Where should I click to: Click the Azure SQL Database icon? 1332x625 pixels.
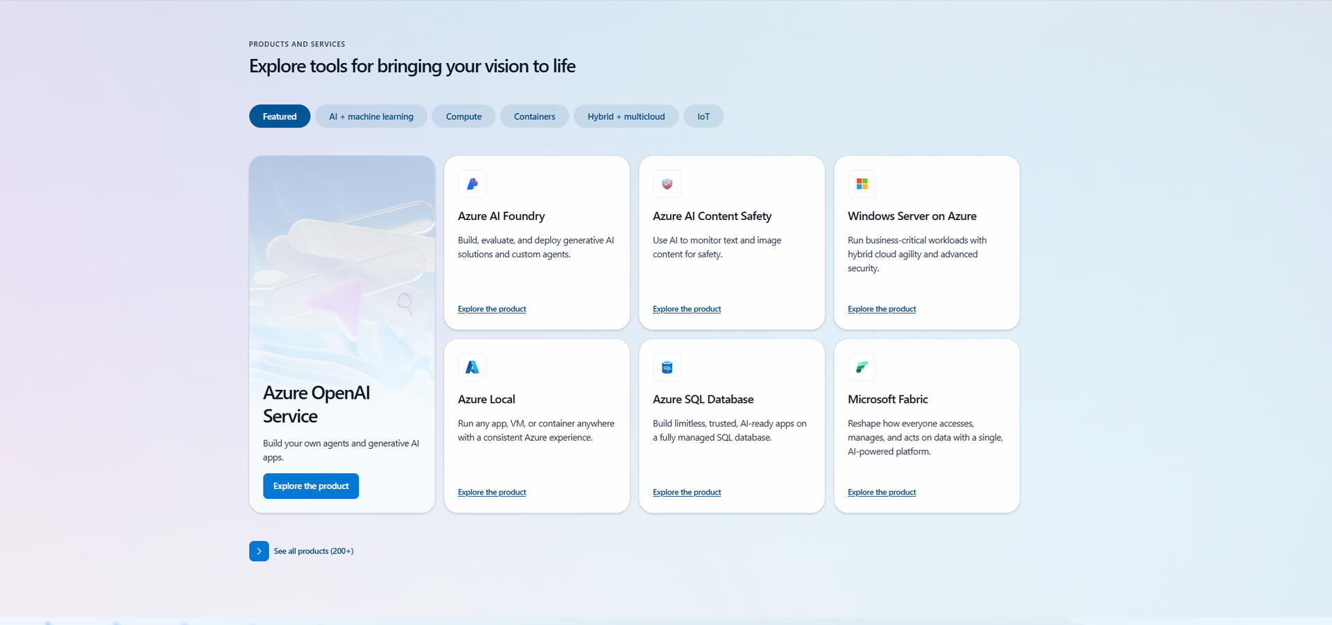pyautogui.click(x=667, y=367)
